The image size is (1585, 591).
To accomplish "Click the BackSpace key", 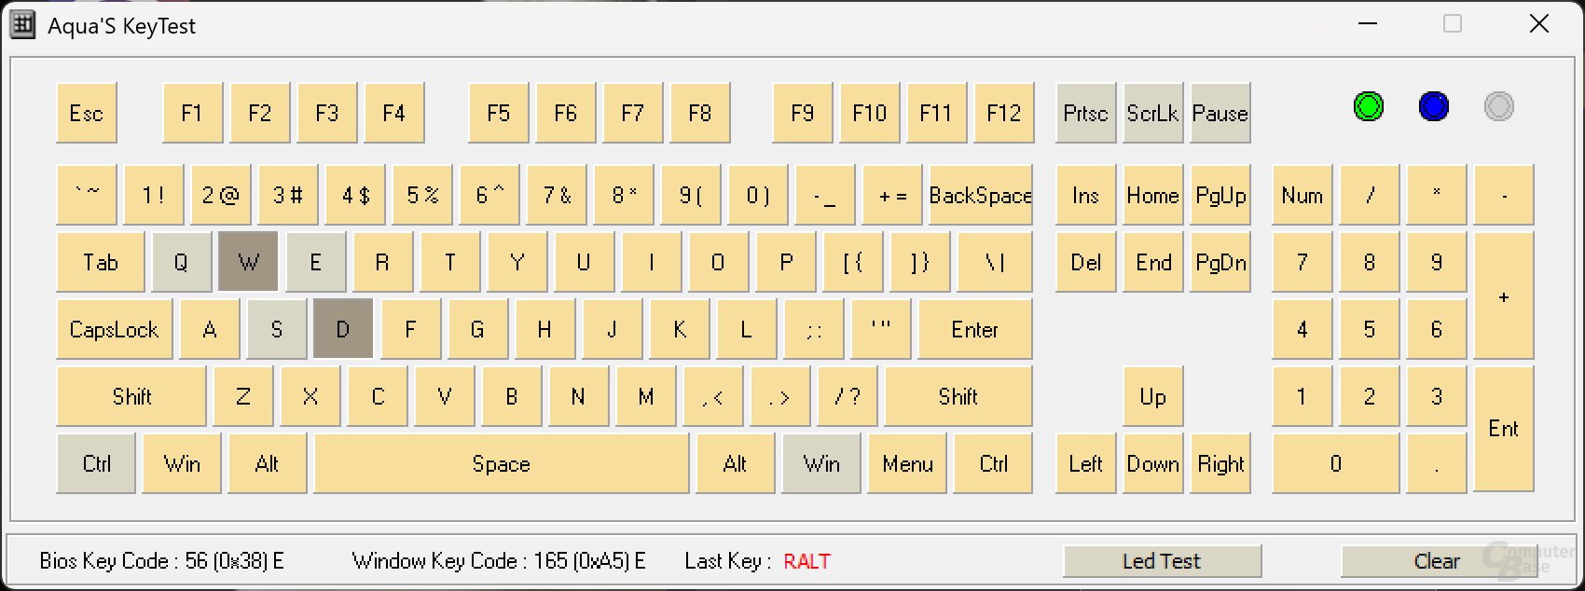I will coord(981,195).
